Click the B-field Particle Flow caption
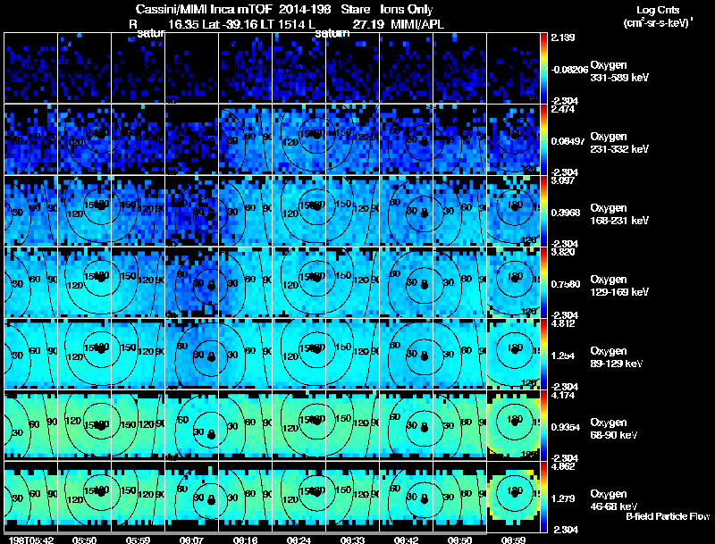This screenshot has height=544, width=715. pos(668,516)
